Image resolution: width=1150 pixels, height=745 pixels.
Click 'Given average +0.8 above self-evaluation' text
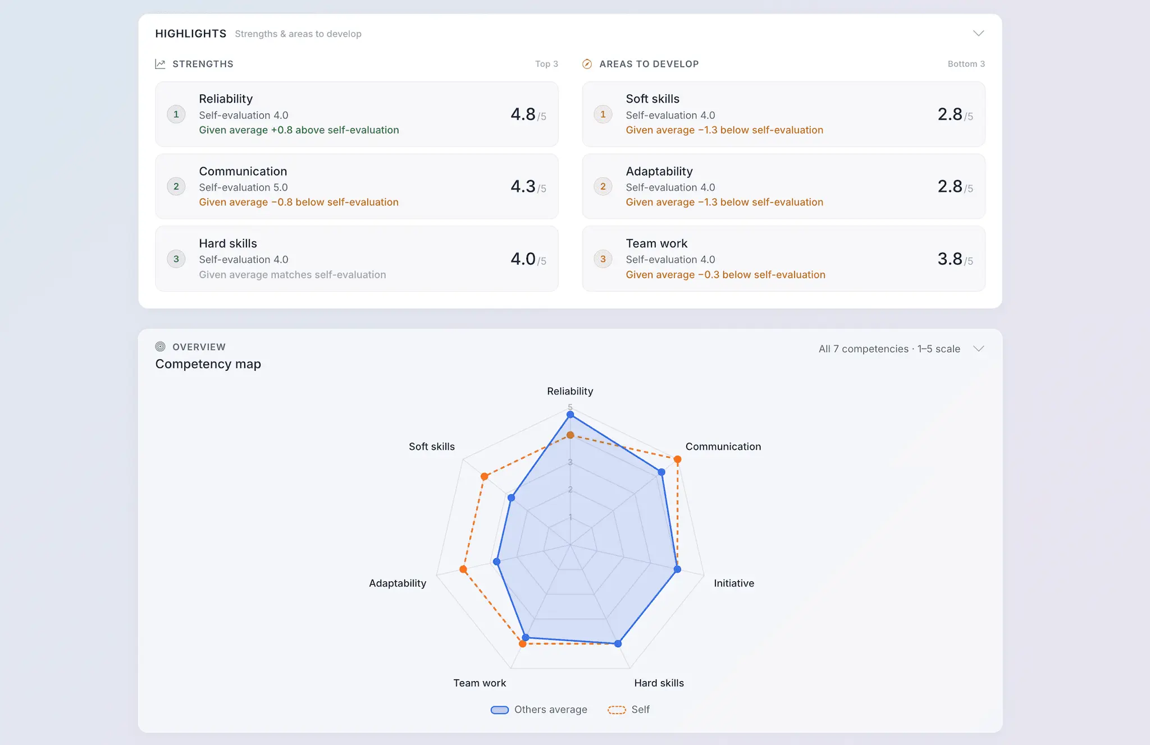299,130
